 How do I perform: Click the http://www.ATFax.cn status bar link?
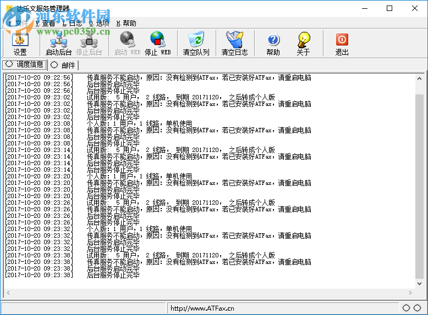[202, 308]
